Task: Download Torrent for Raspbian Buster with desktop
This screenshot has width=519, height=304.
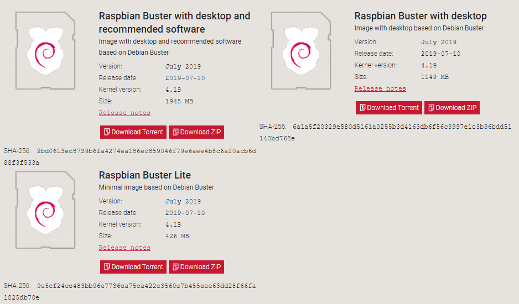Action: [x=389, y=108]
